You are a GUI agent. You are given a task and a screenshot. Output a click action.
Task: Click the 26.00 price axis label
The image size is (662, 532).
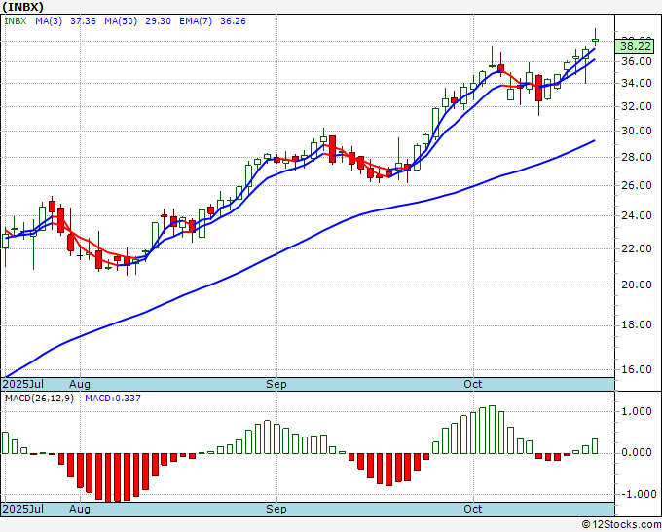[x=637, y=185]
